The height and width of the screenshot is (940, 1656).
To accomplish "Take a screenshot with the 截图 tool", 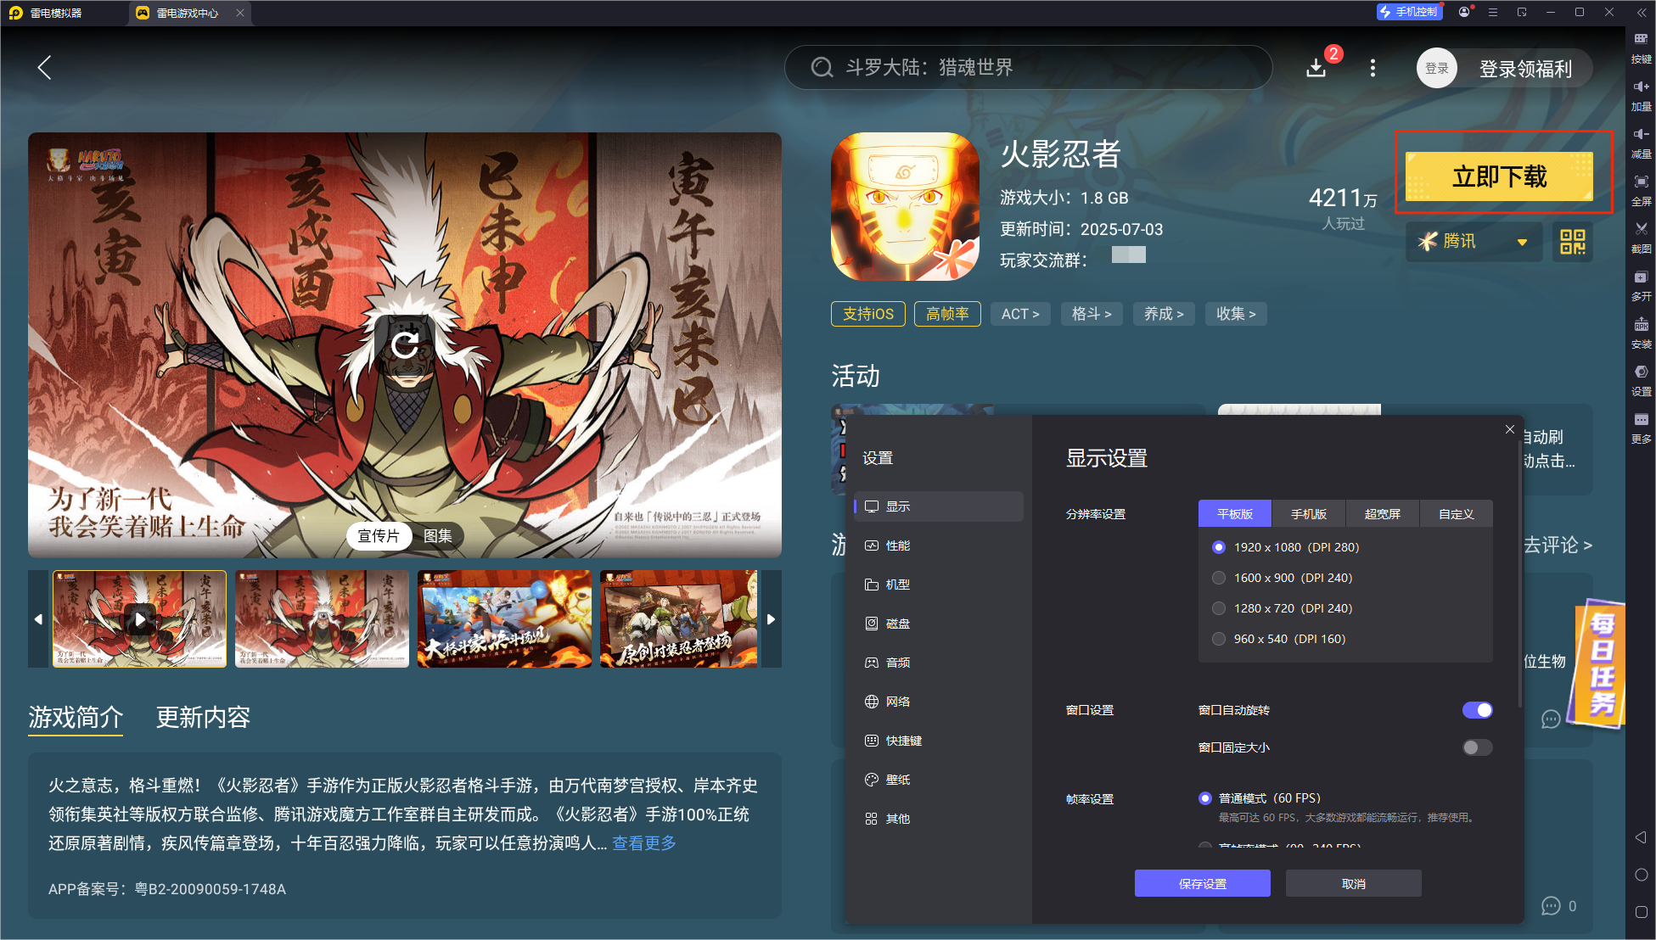I will [1642, 229].
